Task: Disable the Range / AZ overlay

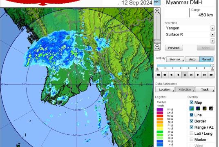Action: click(x=192, y=127)
